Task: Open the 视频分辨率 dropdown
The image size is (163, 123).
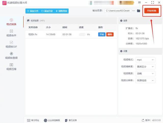Action: point(145,80)
